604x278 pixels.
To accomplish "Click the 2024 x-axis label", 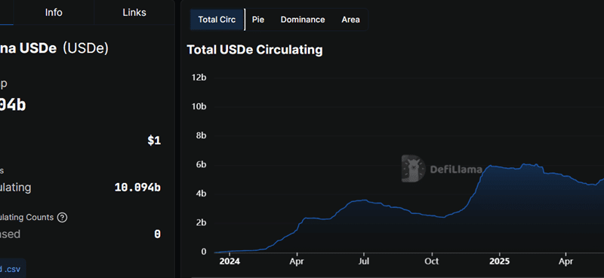I will (230, 262).
